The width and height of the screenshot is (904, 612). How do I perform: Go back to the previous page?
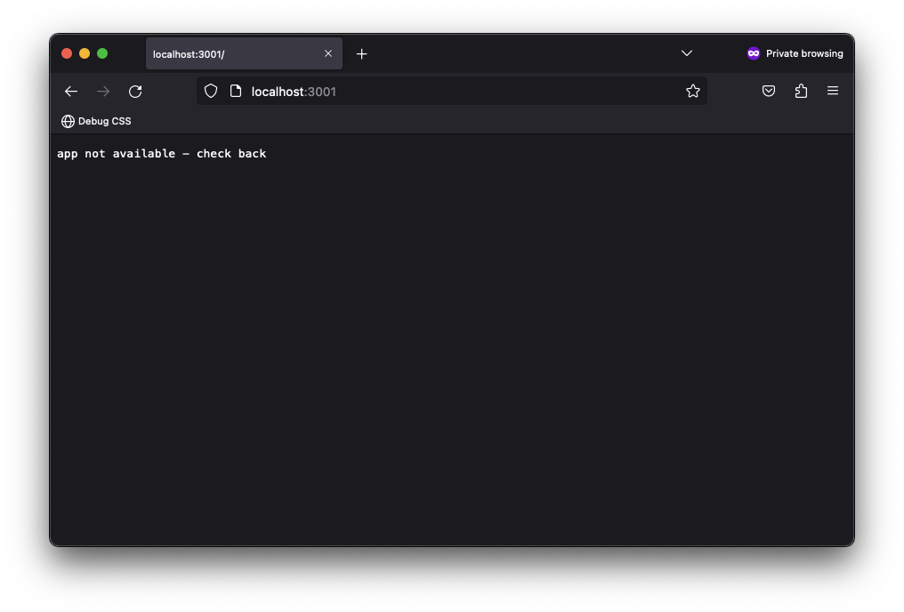click(71, 92)
